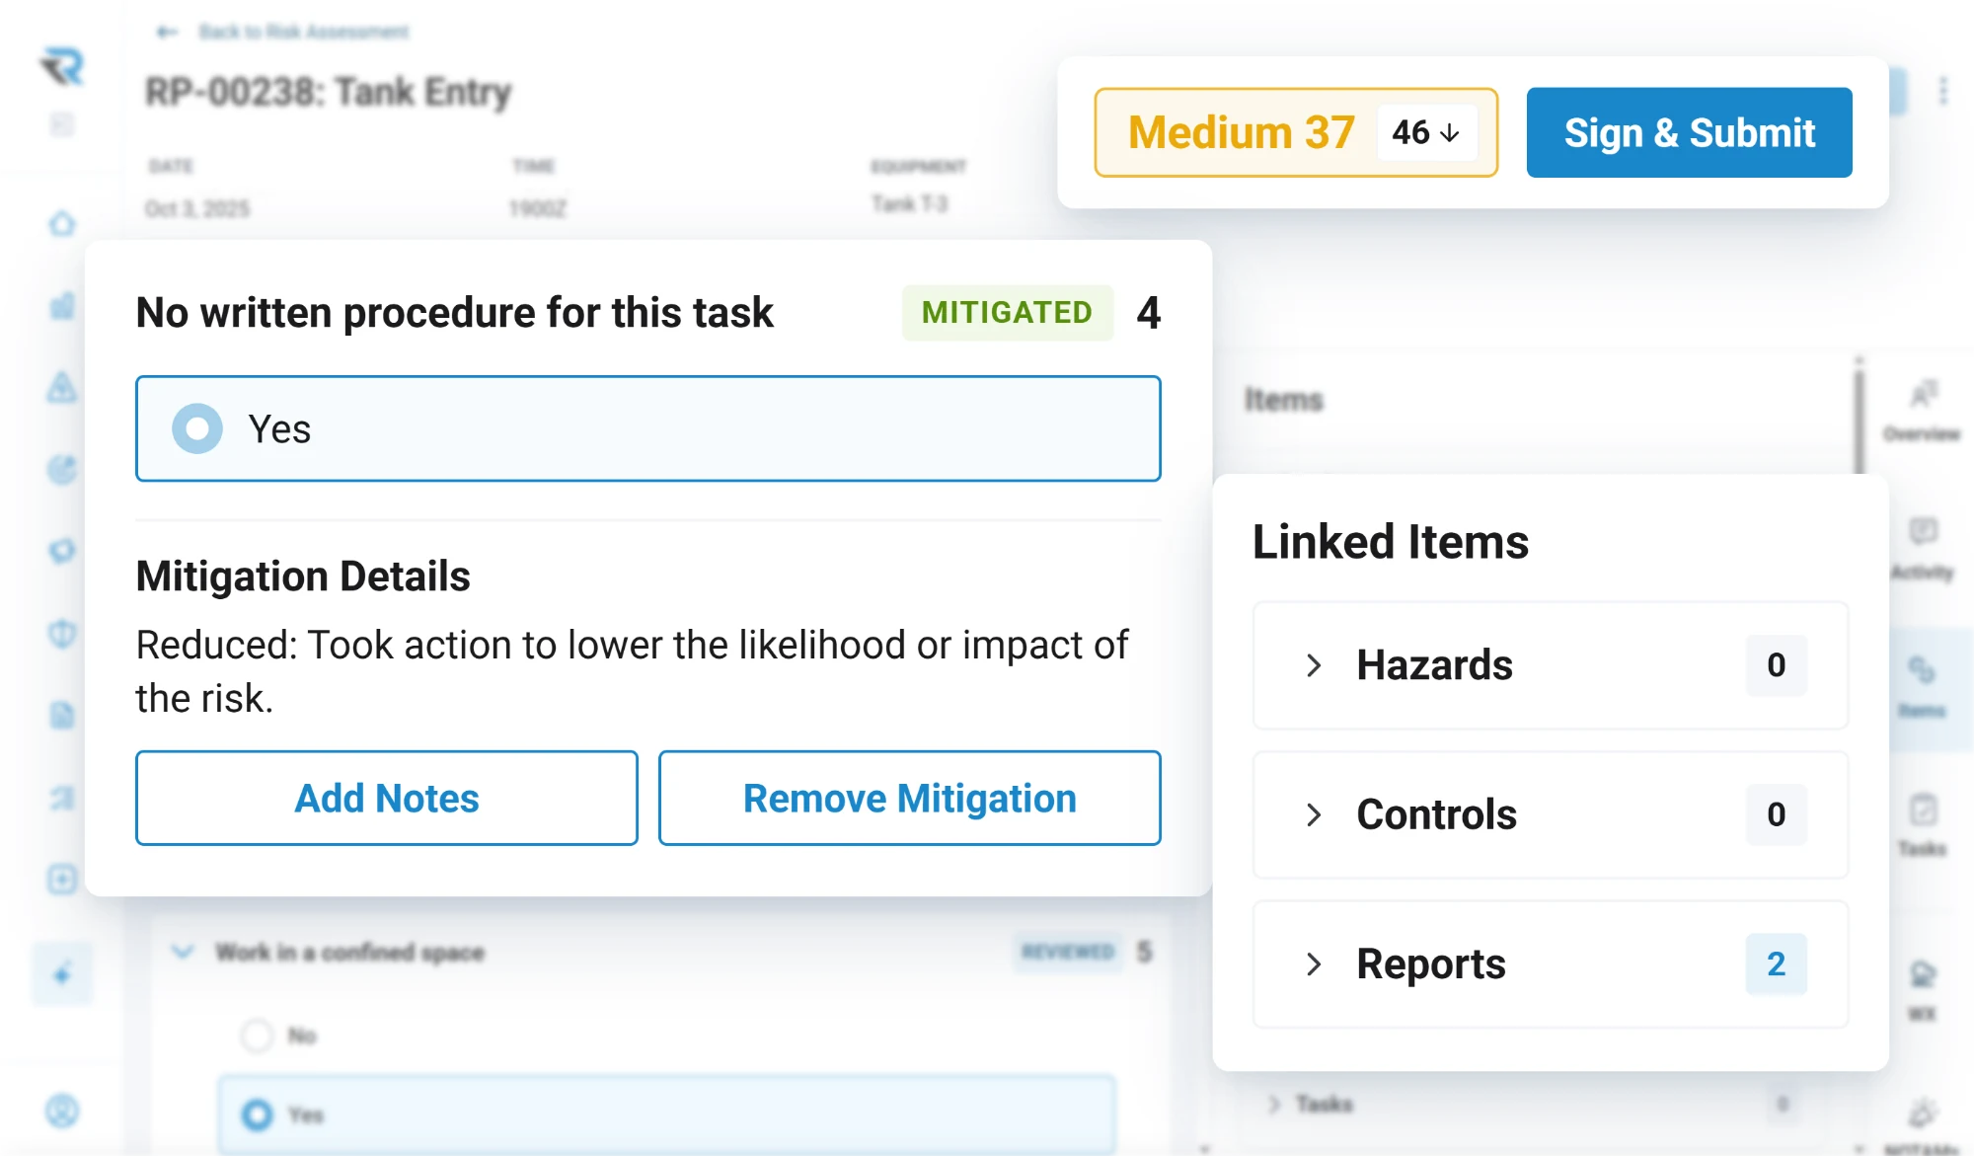Image resolution: width=1974 pixels, height=1156 pixels.
Task: Click the RP-00238: Tank Entry title
Action: pyautogui.click(x=328, y=92)
